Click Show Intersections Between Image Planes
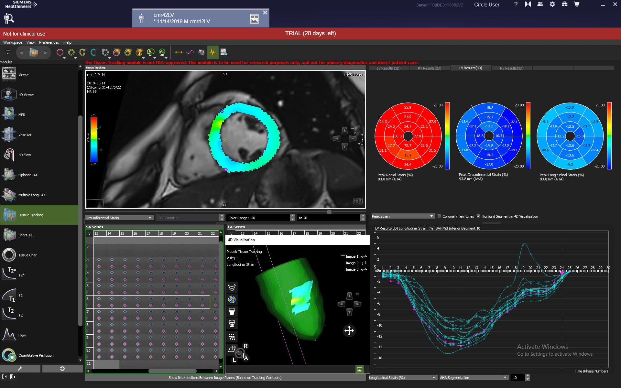 click(224, 377)
